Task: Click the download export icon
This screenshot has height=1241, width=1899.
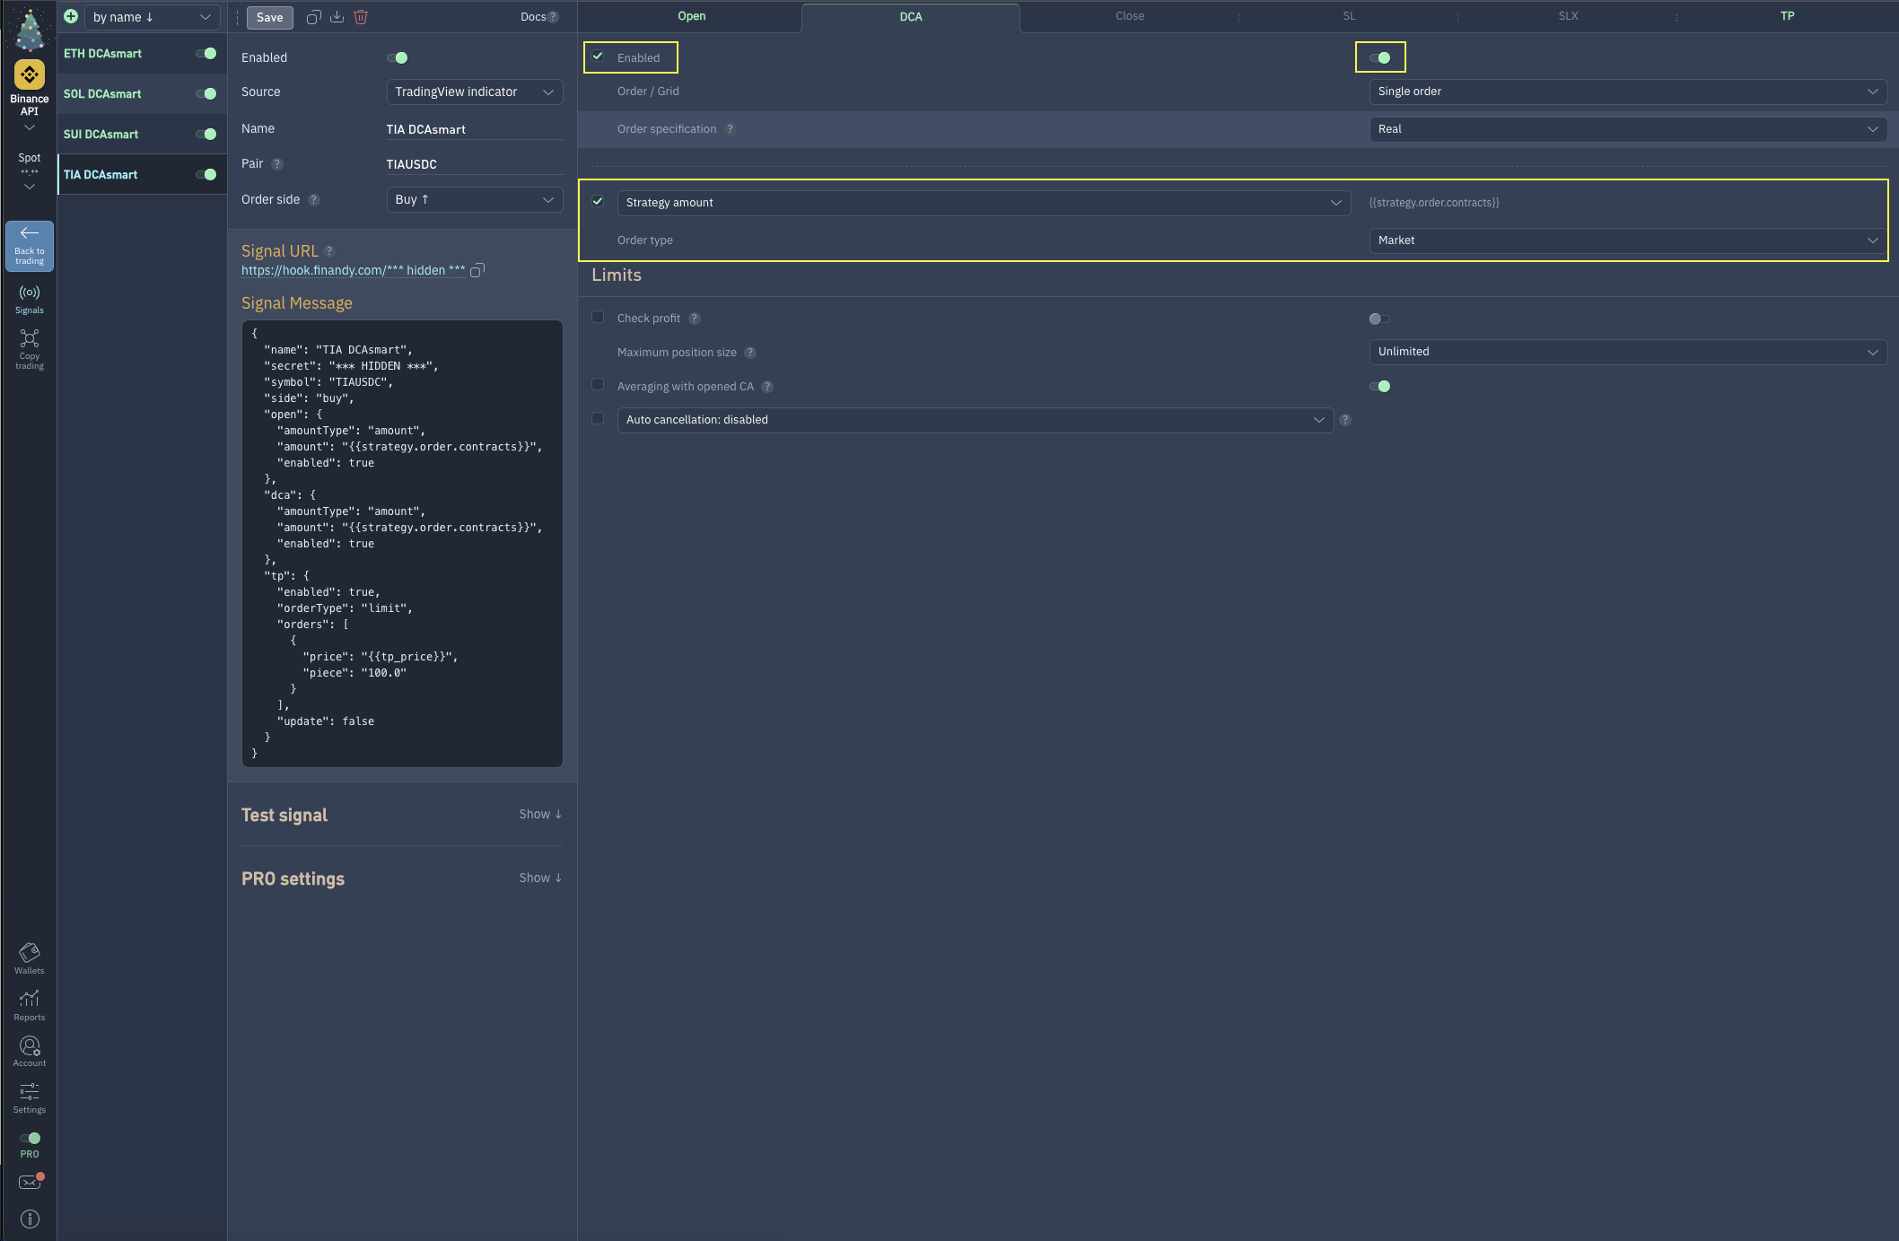Action: point(337,17)
